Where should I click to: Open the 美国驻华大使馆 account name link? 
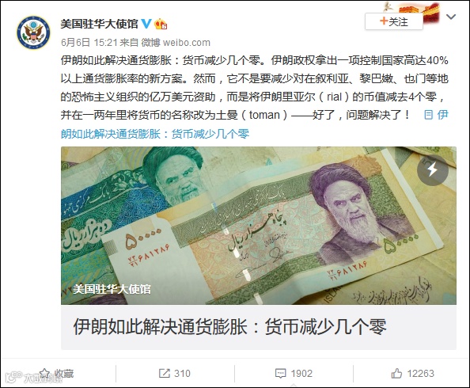(x=99, y=24)
